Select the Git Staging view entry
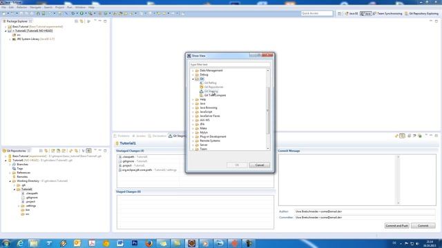Screen dimensions: 442x248 pyautogui.click(x=211, y=91)
